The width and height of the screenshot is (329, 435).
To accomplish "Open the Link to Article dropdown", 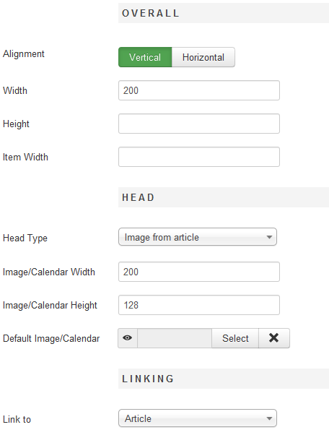I will coord(198,418).
